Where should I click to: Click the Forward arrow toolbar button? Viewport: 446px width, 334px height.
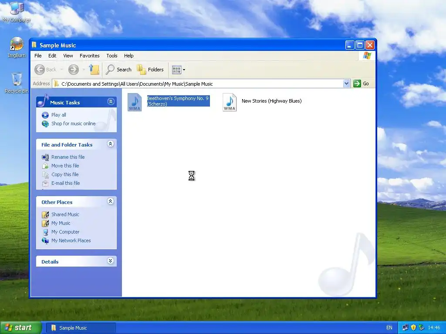(73, 70)
